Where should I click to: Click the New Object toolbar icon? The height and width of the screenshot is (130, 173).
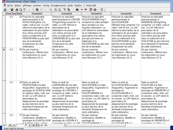point(95,10)
